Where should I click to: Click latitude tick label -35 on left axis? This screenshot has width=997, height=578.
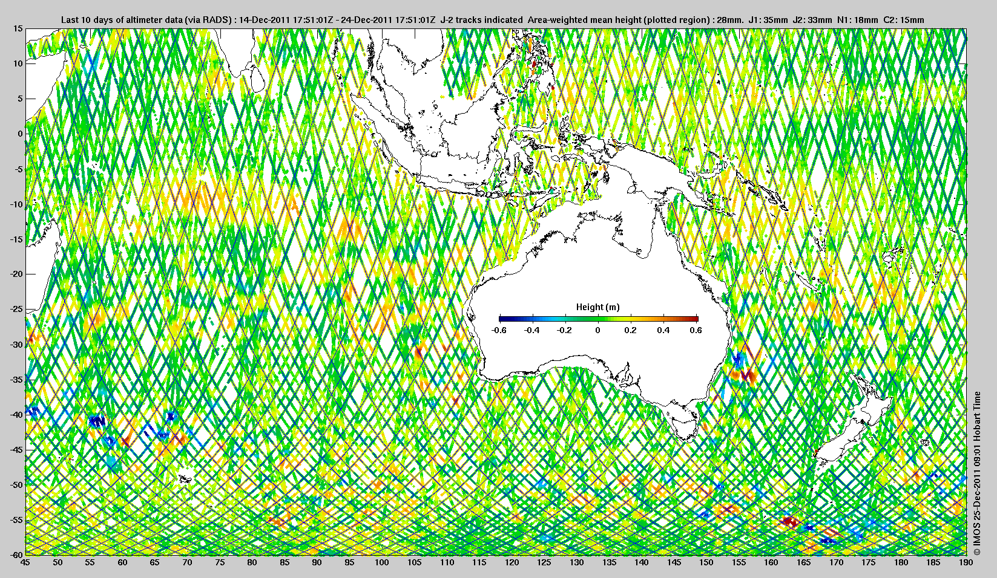coord(16,380)
